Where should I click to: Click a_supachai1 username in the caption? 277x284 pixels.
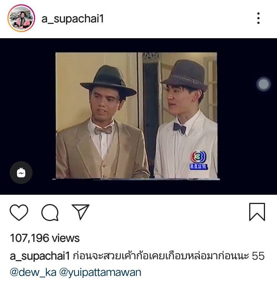point(40,256)
